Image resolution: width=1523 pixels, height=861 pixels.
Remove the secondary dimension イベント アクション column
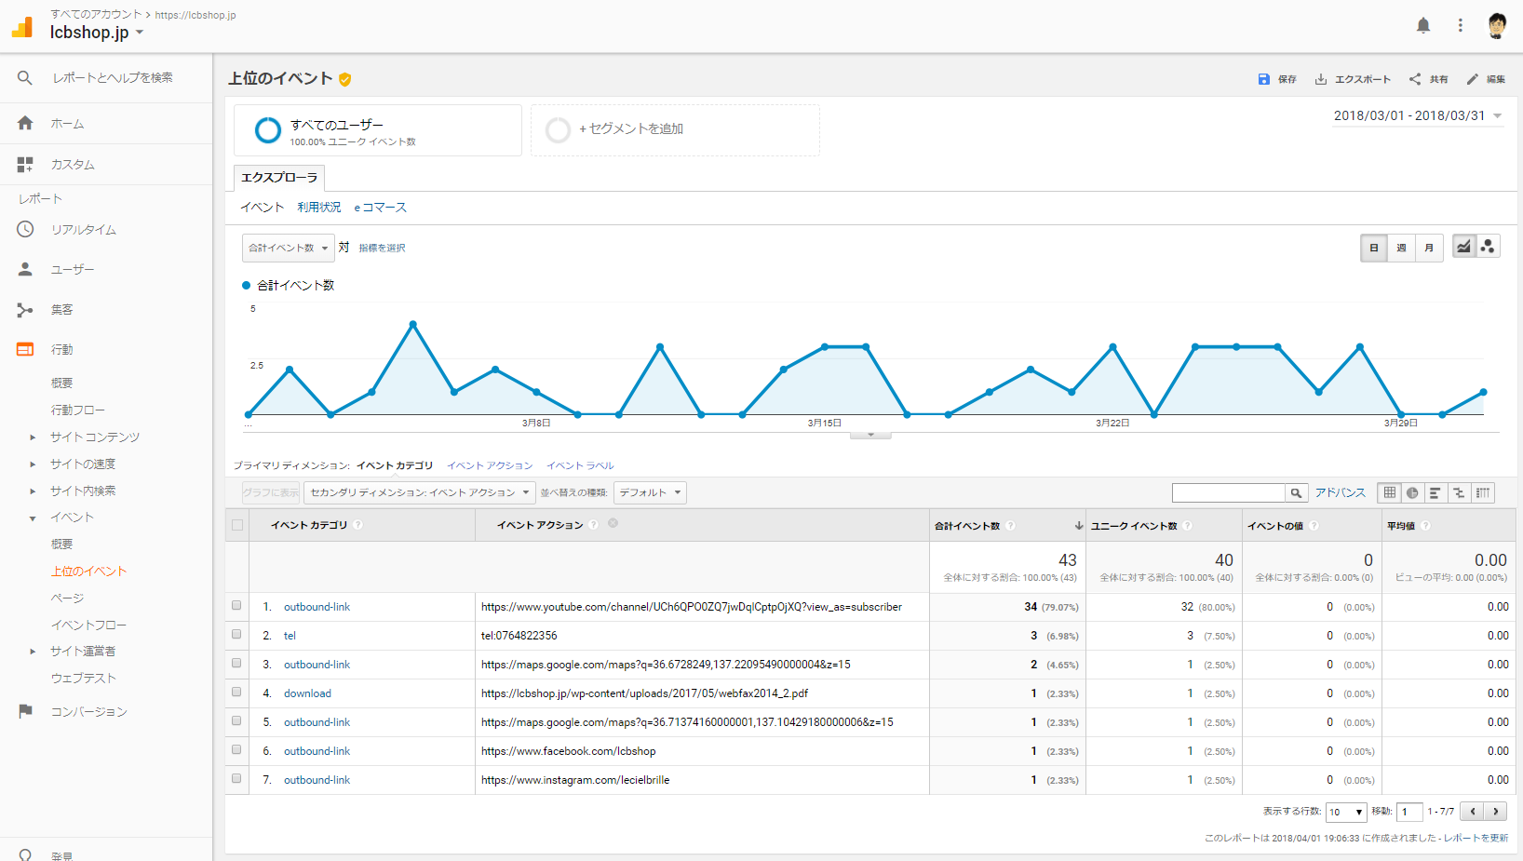(613, 523)
